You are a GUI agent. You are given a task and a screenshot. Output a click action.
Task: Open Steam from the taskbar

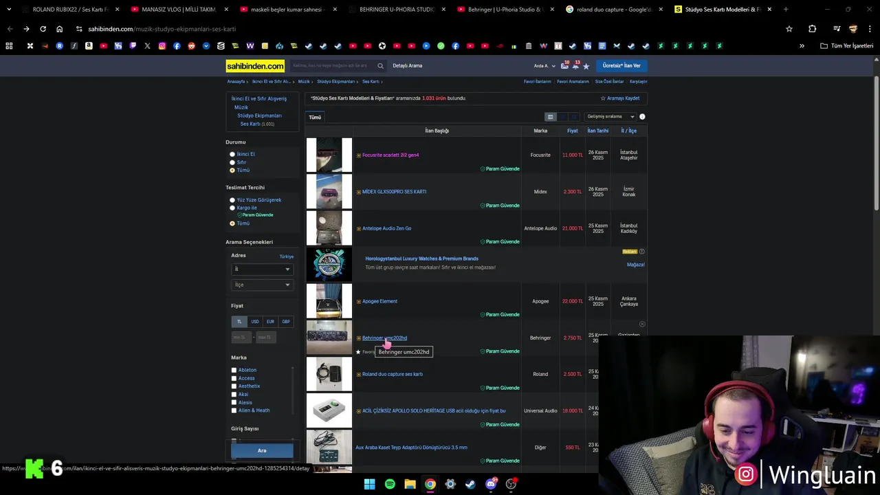(x=470, y=484)
